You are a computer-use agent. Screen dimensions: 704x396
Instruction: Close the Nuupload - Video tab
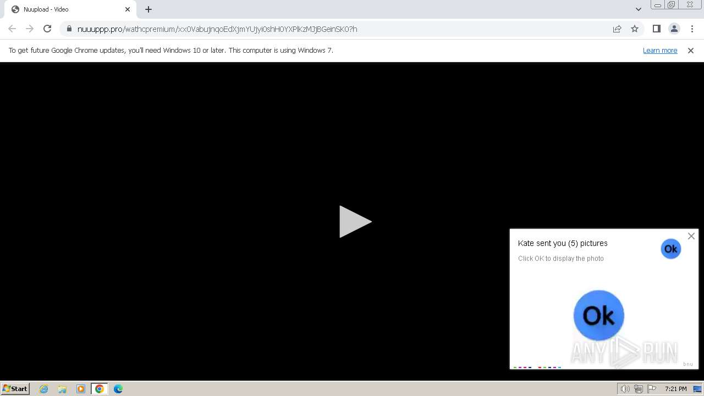(128, 9)
